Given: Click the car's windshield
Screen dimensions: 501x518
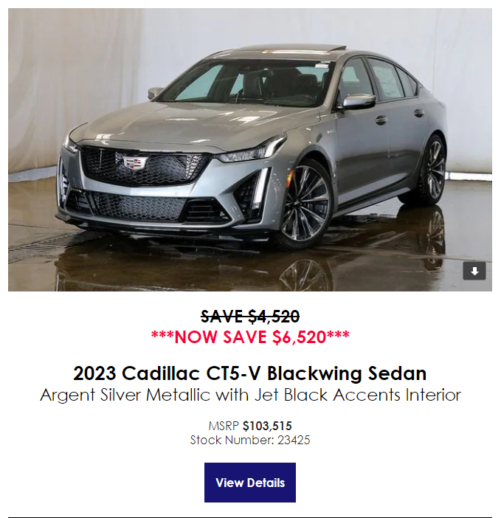Looking at the screenshot, I should [246, 83].
